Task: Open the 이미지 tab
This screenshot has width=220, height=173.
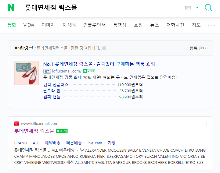Action: click(48, 25)
